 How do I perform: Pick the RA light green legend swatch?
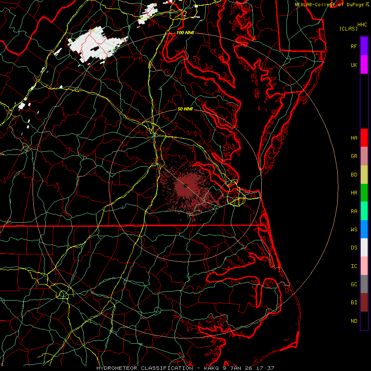[x=364, y=211]
